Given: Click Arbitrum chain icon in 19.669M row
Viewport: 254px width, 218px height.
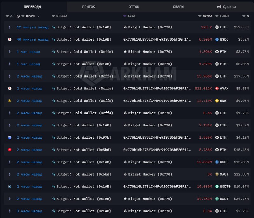Looking at the screenshot, I should 10,187.
